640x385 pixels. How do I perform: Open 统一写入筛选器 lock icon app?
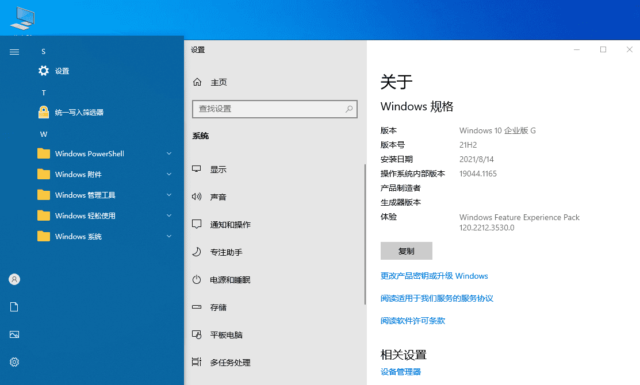pos(44,113)
